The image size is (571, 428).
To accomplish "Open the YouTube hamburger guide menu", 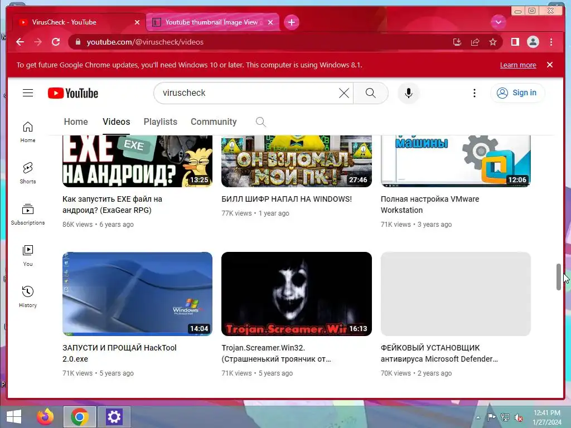I will [x=28, y=93].
